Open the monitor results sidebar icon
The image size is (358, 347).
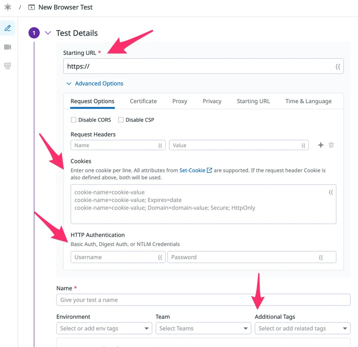point(8,66)
